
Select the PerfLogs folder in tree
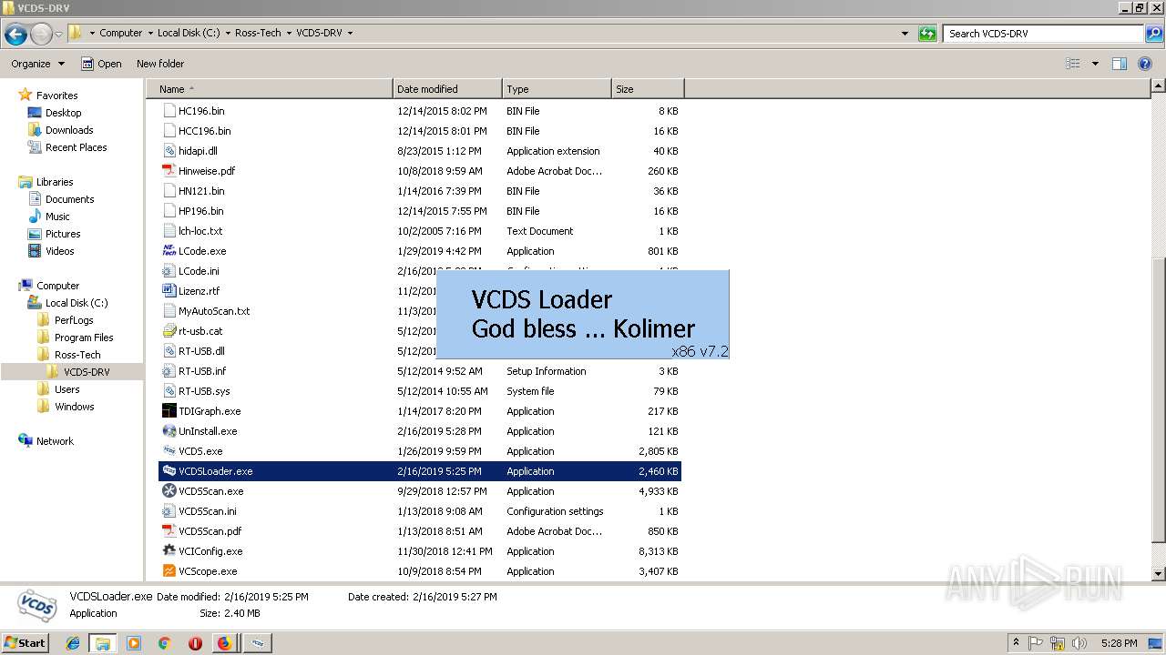(74, 320)
